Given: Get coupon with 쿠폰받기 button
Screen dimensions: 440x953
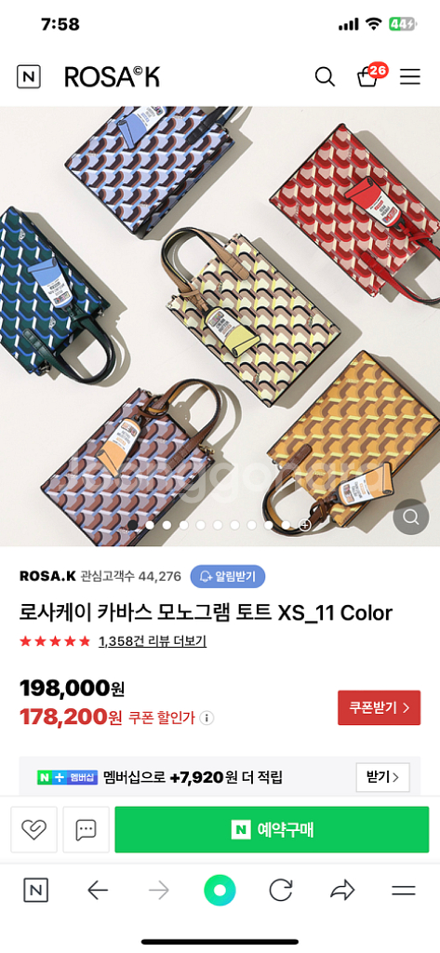Looking at the screenshot, I should [380, 707].
